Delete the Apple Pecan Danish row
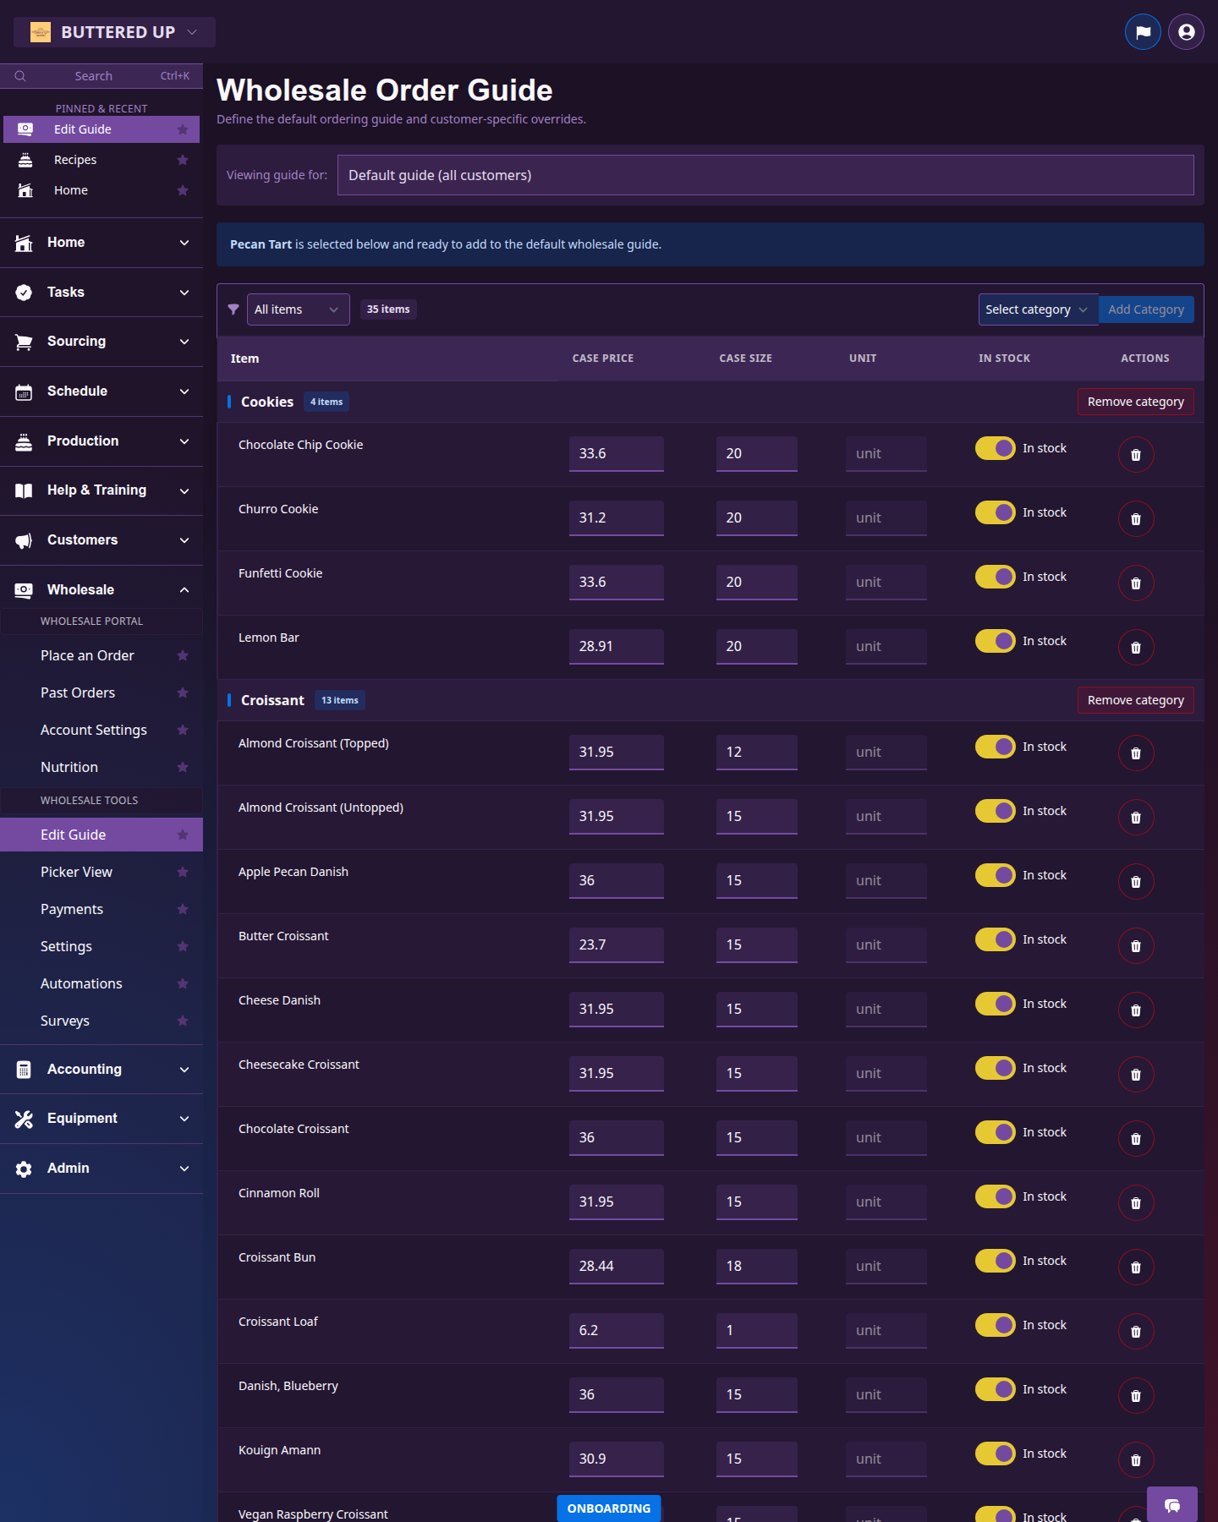The width and height of the screenshot is (1218, 1522). [x=1136, y=882]
